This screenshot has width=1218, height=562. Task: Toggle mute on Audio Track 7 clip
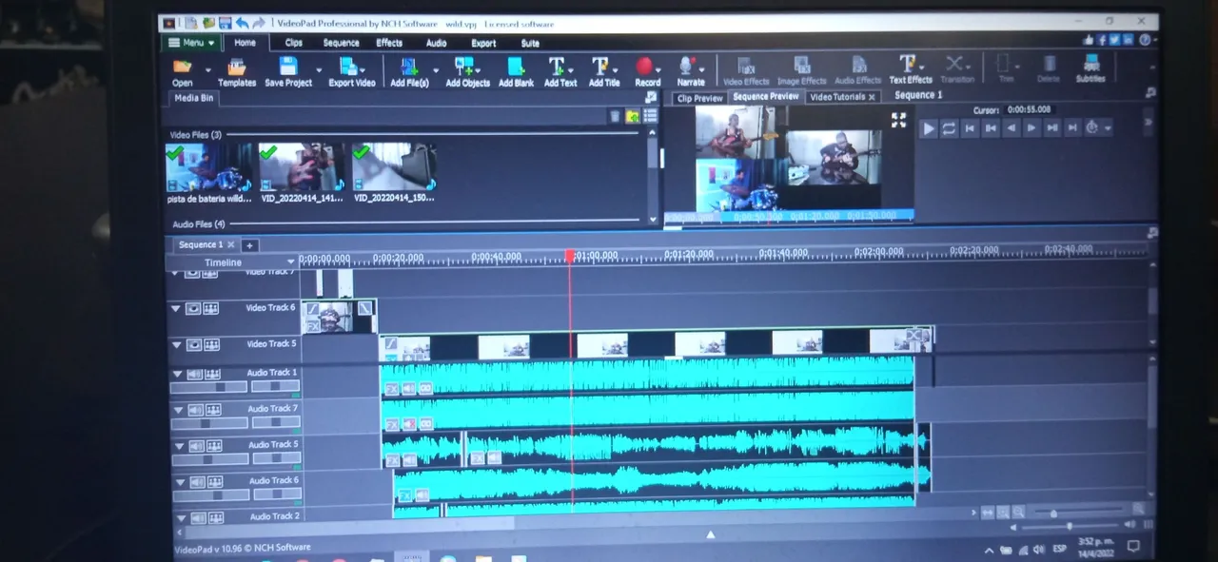point(409,424)
